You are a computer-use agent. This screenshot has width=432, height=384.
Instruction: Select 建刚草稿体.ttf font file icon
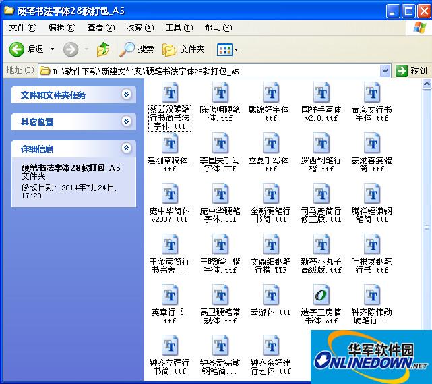[x=170, y=143]
